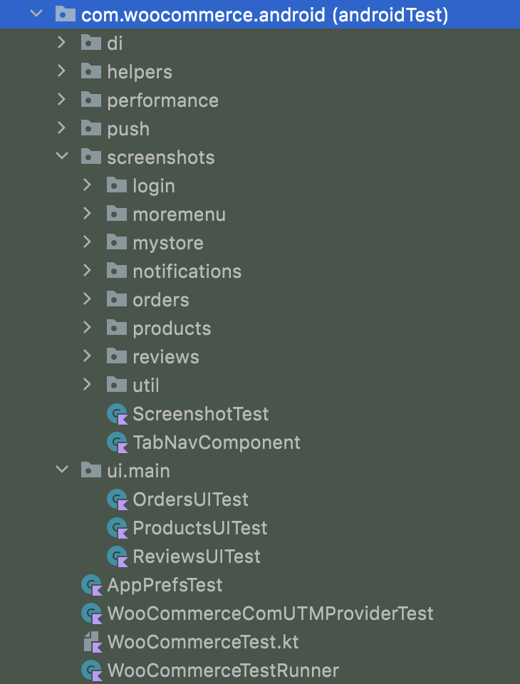Click the notifications package folder icon

[x=117, y=271]
